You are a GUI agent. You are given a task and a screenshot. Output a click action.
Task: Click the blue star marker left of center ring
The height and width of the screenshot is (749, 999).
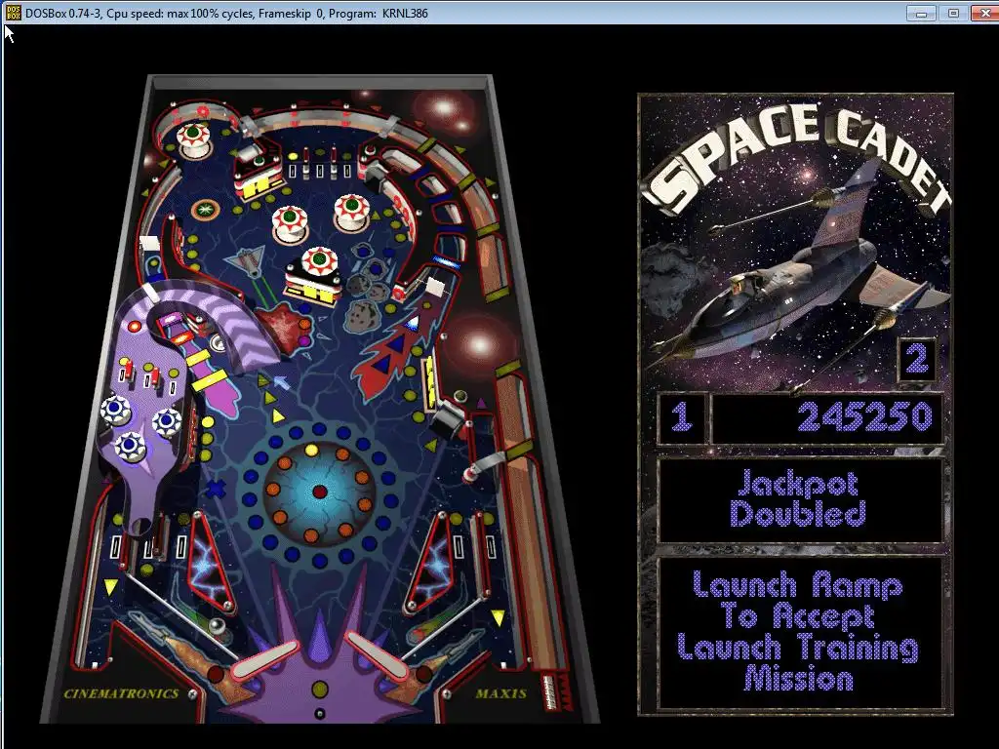coord(216,489)
